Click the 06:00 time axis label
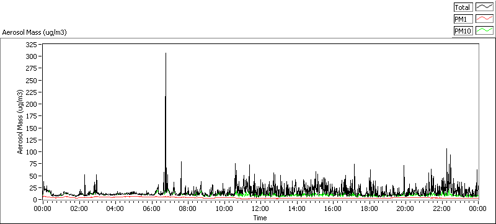The image size is (496, 224). click(152, 208)
